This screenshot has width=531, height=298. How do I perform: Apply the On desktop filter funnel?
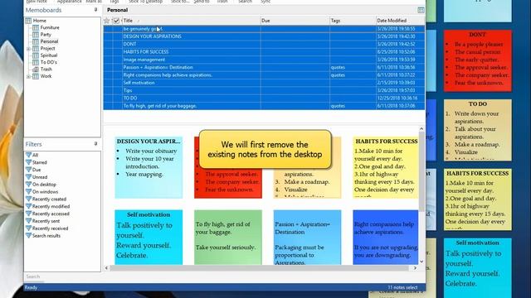click(28, 185)
